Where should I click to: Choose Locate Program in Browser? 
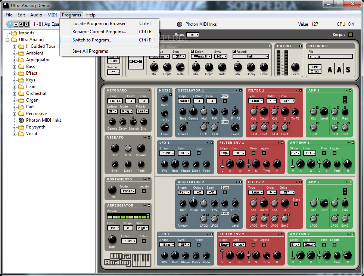[x=109, y=24]
